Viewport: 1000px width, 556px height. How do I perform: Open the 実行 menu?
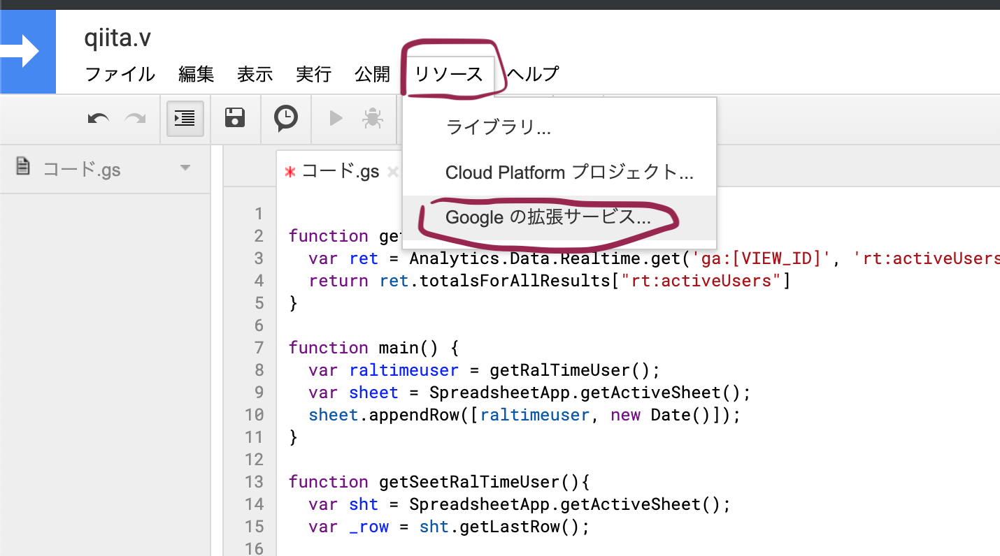(x=313, y=74)
